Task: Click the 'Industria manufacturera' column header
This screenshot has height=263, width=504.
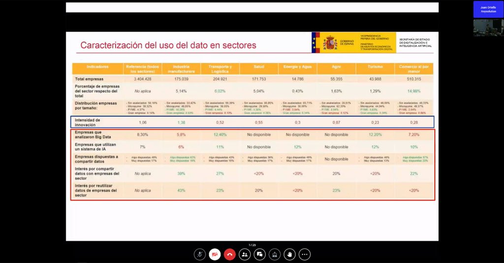Action: point(181,69)
